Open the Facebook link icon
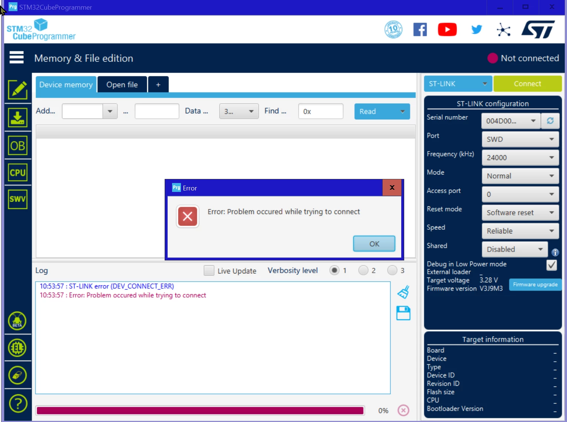 (420, 30)
